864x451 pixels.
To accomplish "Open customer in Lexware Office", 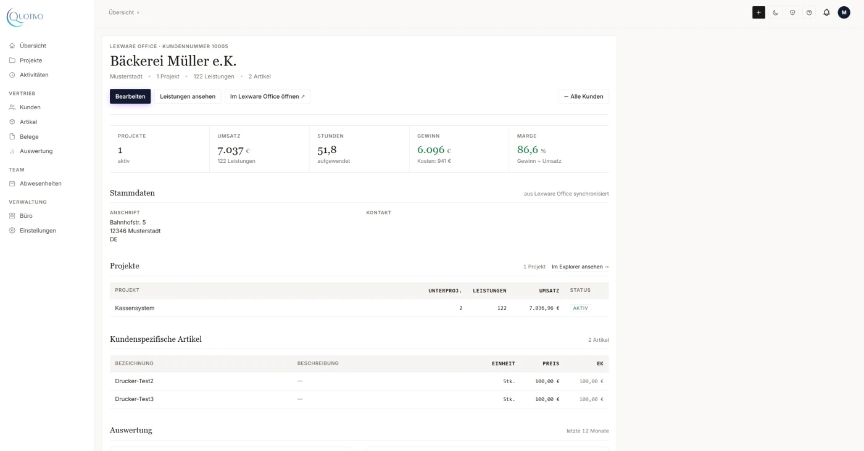I will 267,96.
